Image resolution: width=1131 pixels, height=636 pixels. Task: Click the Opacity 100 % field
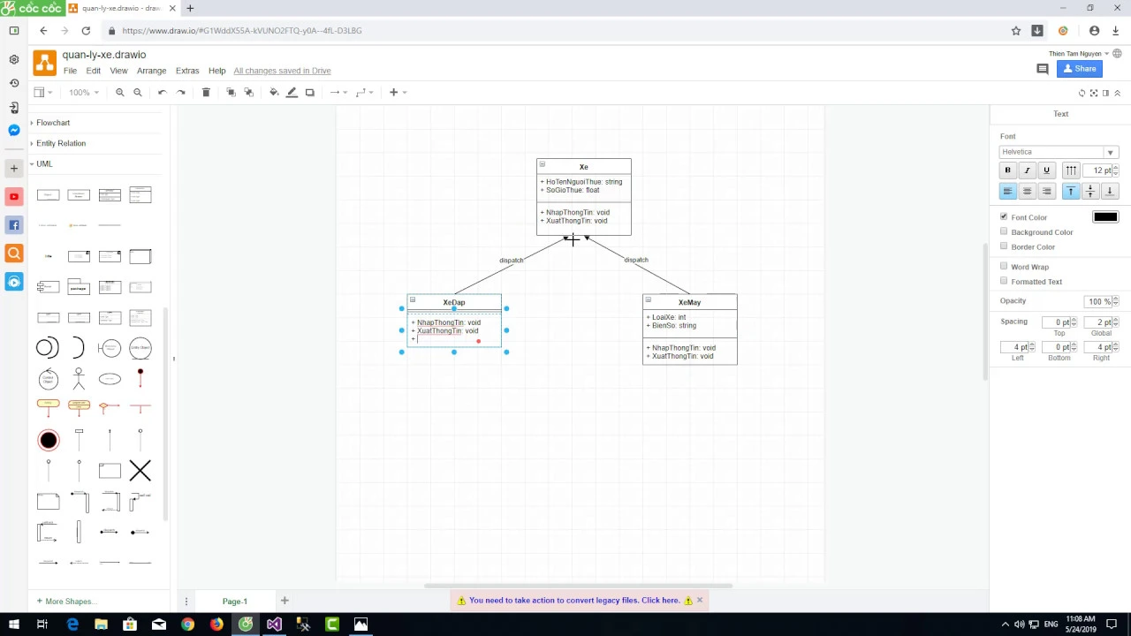[1099, 301]
